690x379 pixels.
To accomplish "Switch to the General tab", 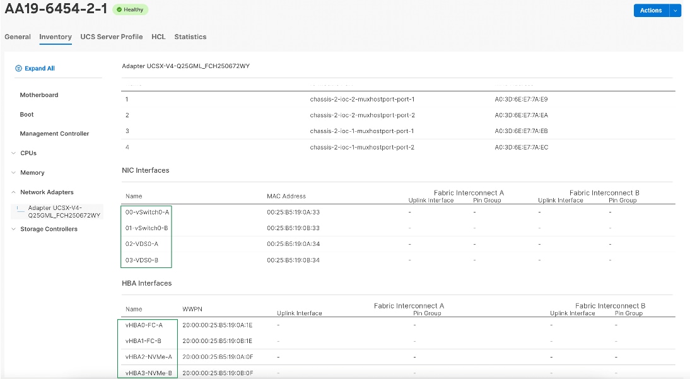I will pos(17,37).
